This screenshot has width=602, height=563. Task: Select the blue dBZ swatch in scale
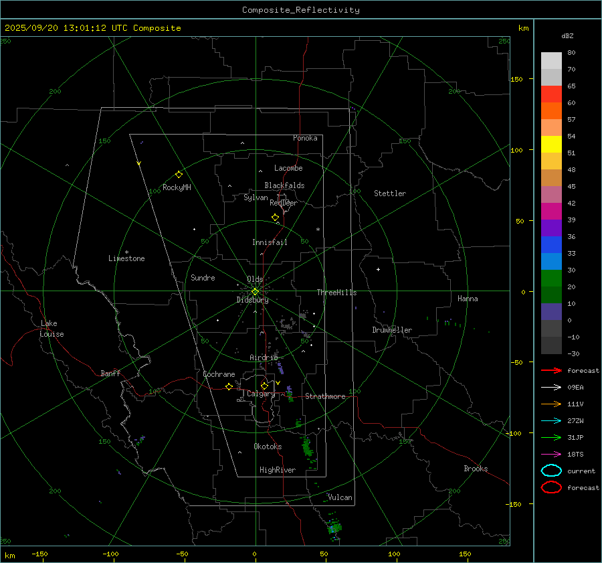coord(551,245)
